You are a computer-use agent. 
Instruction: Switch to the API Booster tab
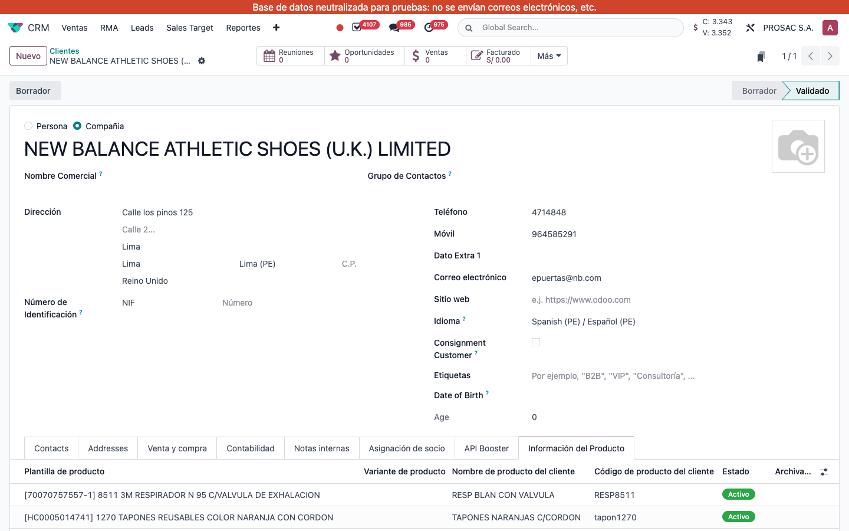point(486,448)
